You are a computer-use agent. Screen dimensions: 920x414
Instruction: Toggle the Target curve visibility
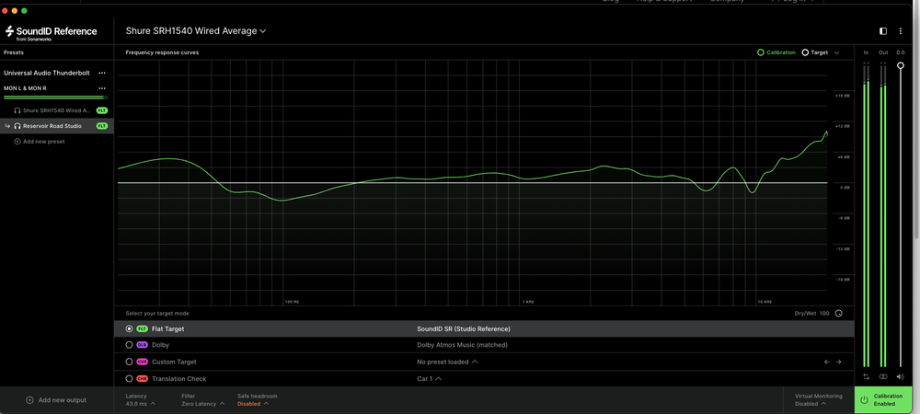point(815,52)
